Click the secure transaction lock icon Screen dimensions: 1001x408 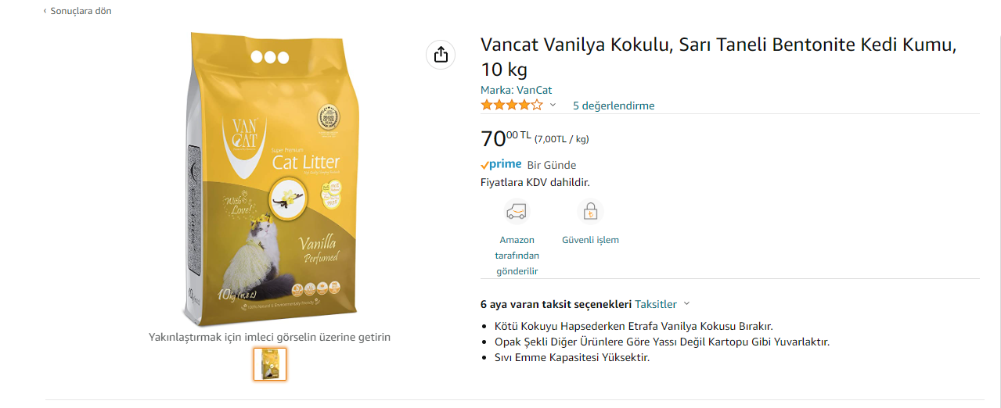(590, 212)
